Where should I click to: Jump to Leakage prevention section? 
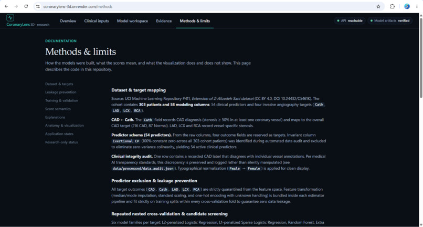click(61, 92)
